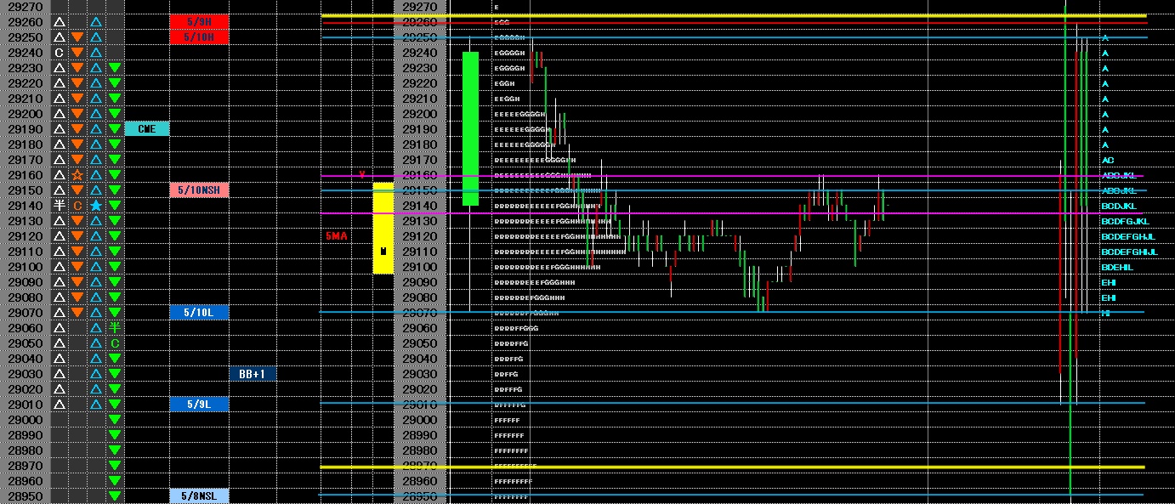Select the pink 5/10NSH level label
Viewport: 1175px width, 504px height.
(199, 190)
